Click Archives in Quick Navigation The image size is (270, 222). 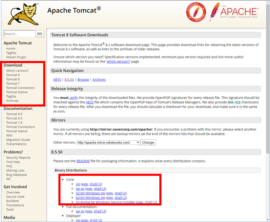[x=99, y=80]
